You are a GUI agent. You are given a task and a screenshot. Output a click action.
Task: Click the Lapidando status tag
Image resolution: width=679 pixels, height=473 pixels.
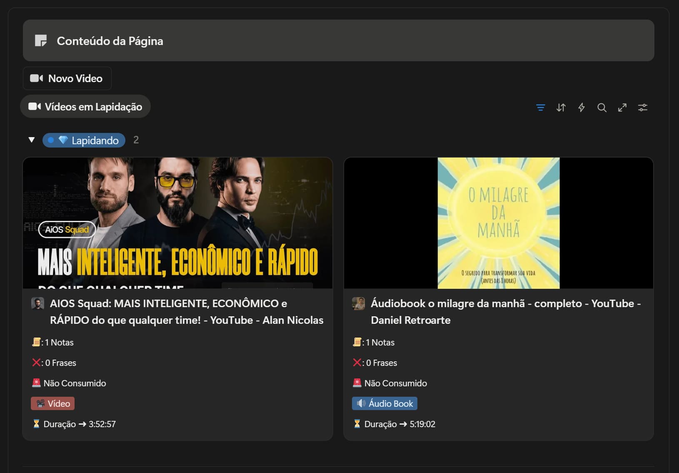click(x=84, y=140)
